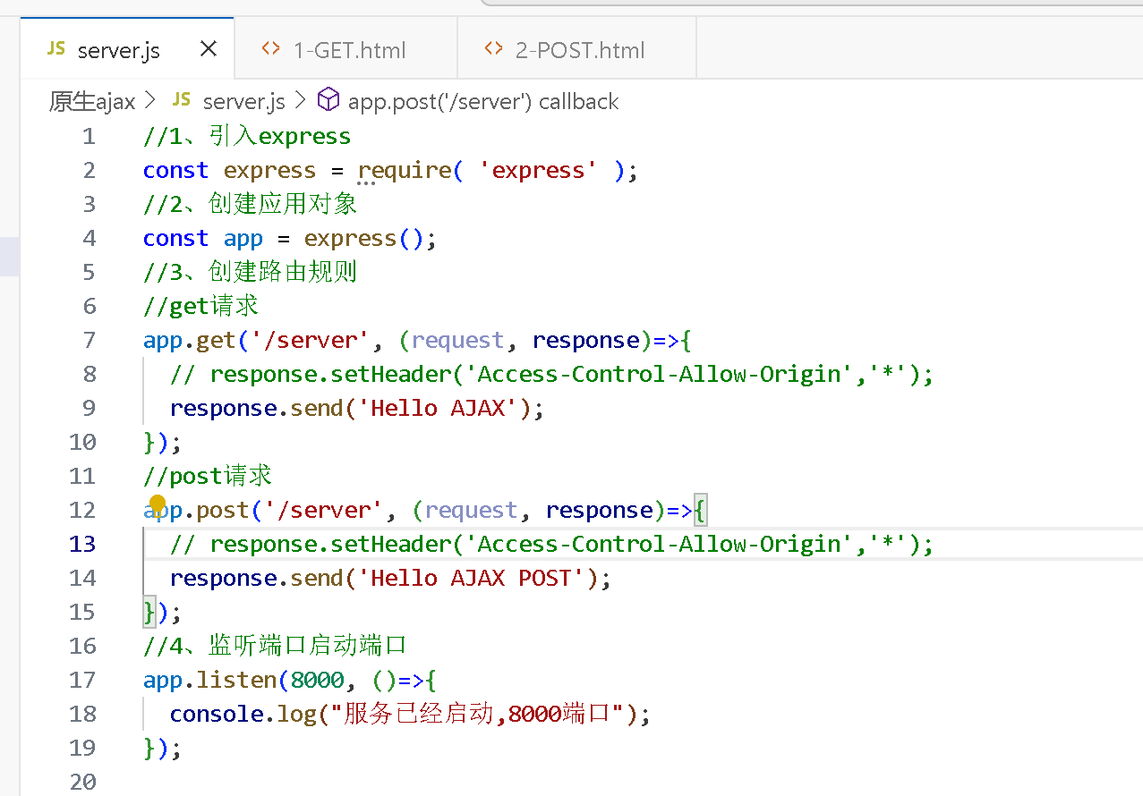The width and height of the screenshot is (1143, 796).
Task: Click line number 17 in the gutter
Action: 82,680
